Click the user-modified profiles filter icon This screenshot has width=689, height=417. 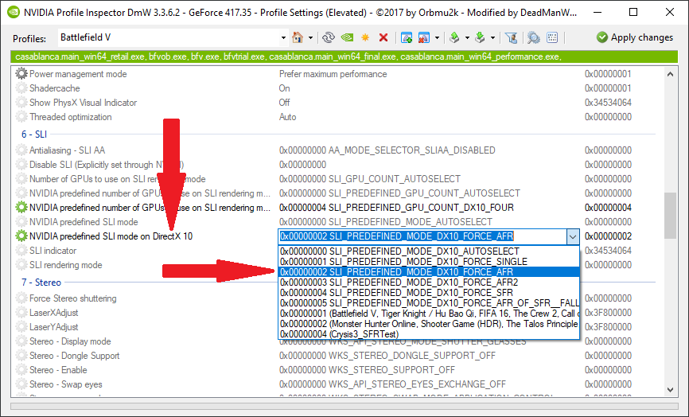pos(511,37)
